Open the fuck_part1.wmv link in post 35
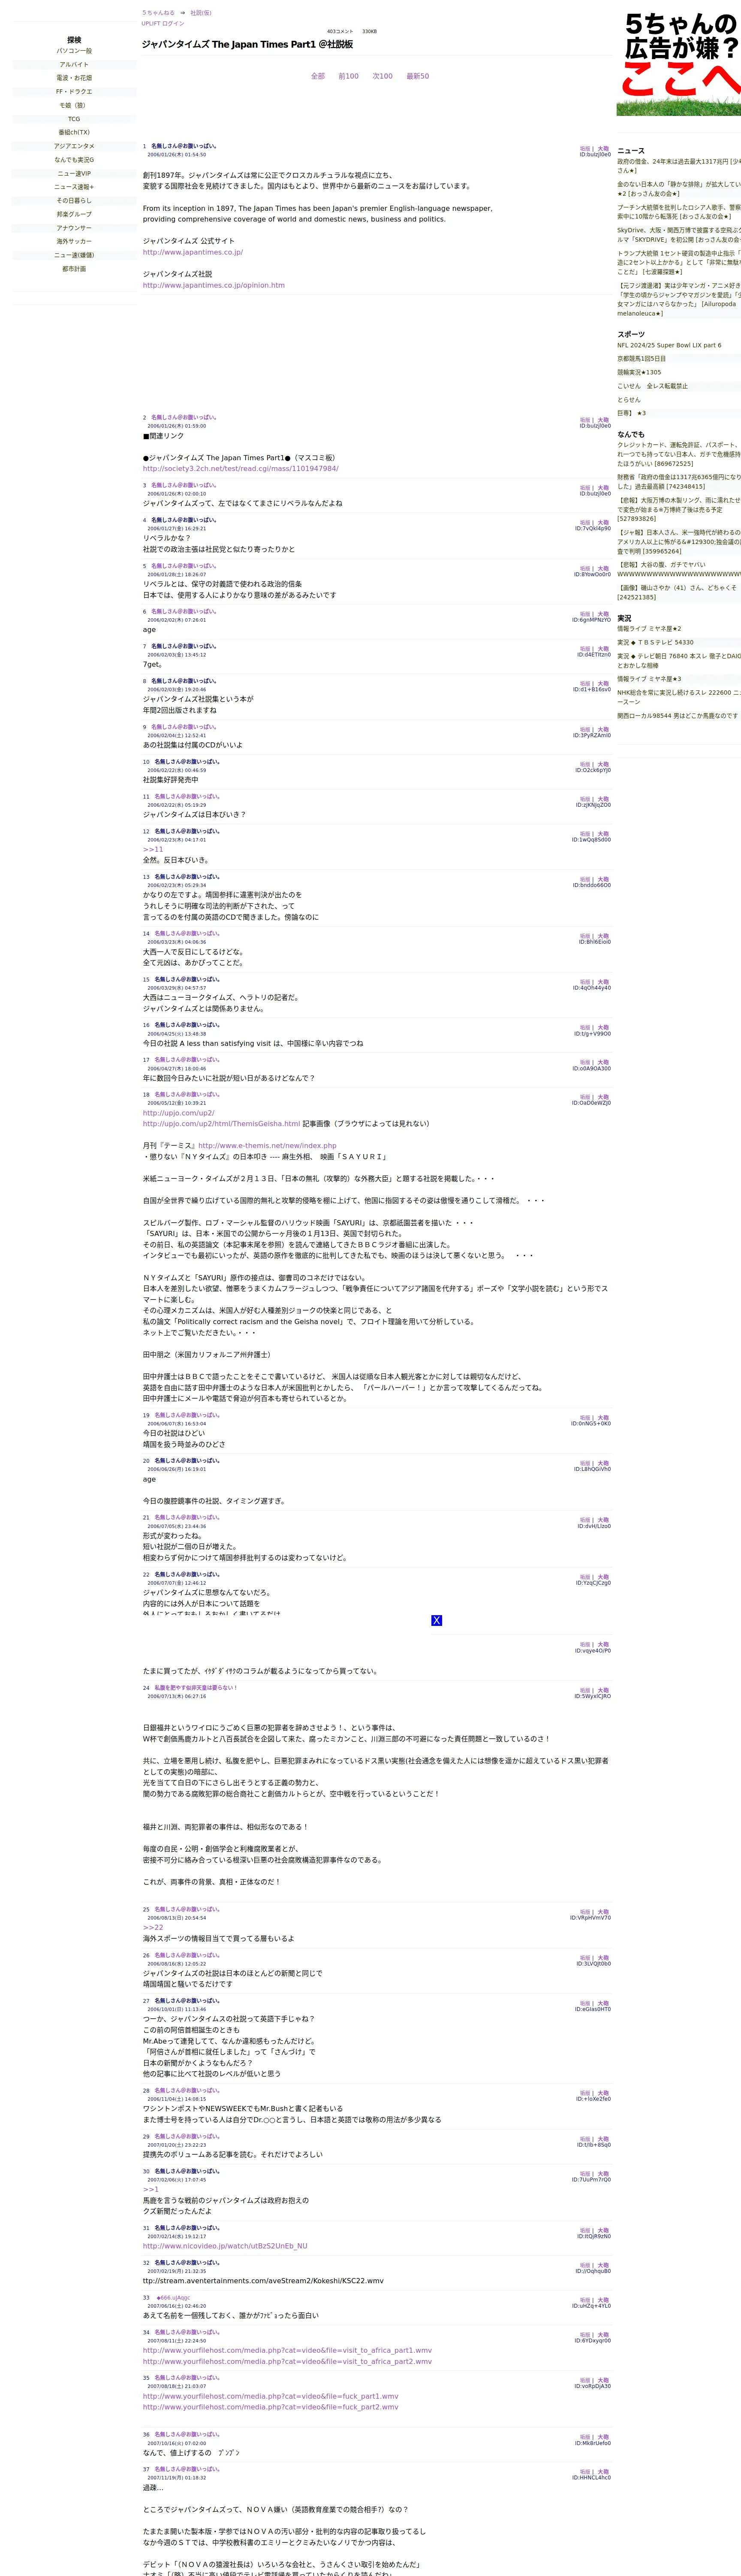The height and width of the screenshot is (2576, 741). pos(271,2396)
